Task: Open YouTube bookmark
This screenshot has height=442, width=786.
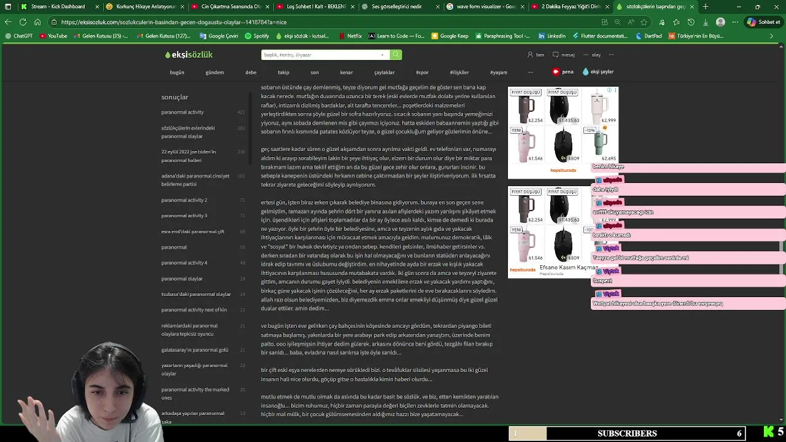Action: coord(53,36)
